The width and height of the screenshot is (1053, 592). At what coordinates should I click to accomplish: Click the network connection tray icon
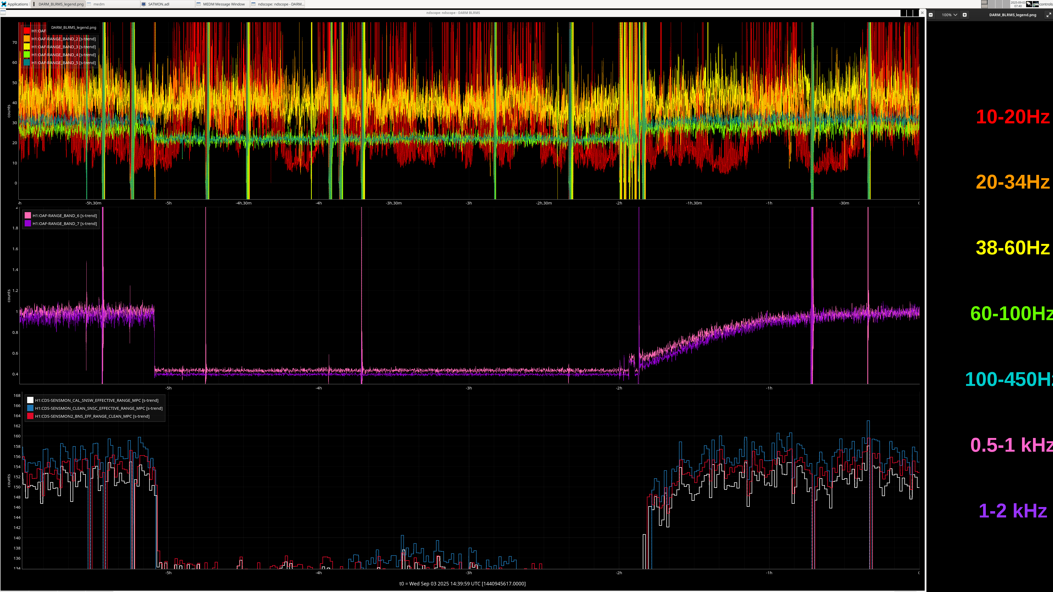[1029, 4]
